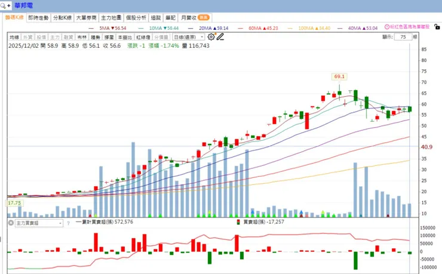Screen dimensions: 442x274
Task: Click the 華邦電 stock name title
Action: point(24,5)
